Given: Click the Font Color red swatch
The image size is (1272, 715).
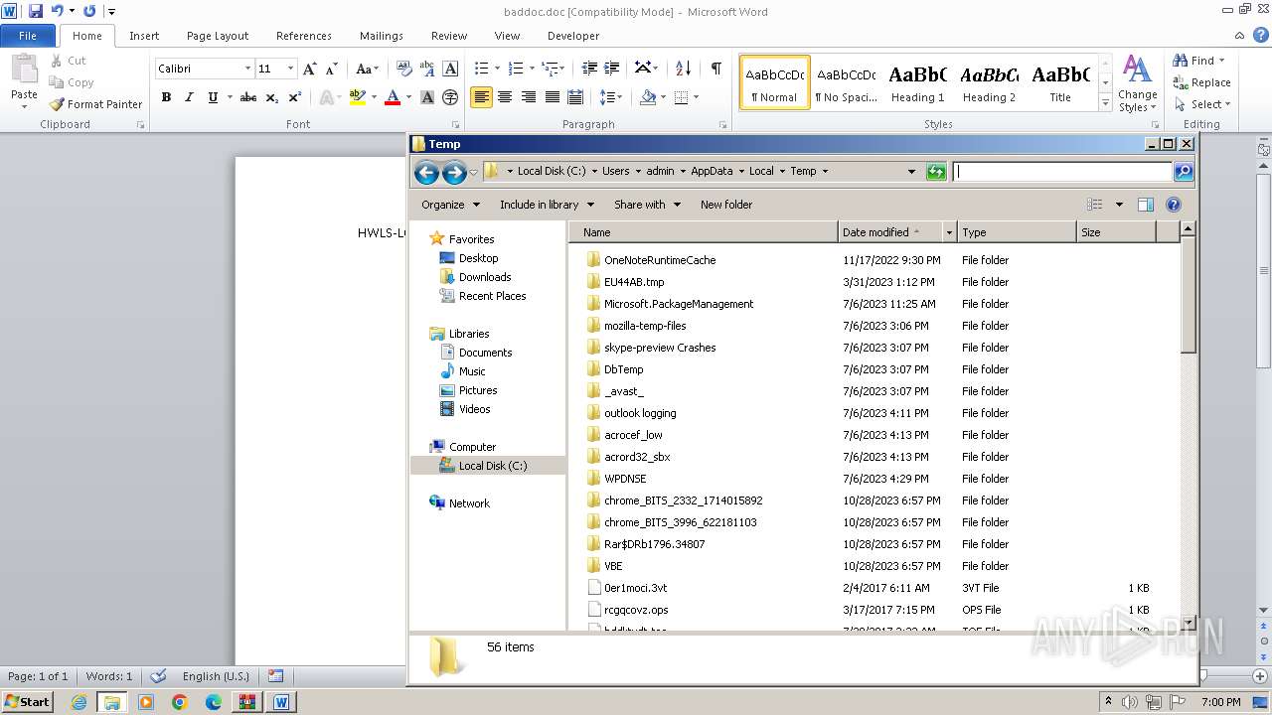Looking at the screenshot, I should pyautogui.click(x=393, y=97).
